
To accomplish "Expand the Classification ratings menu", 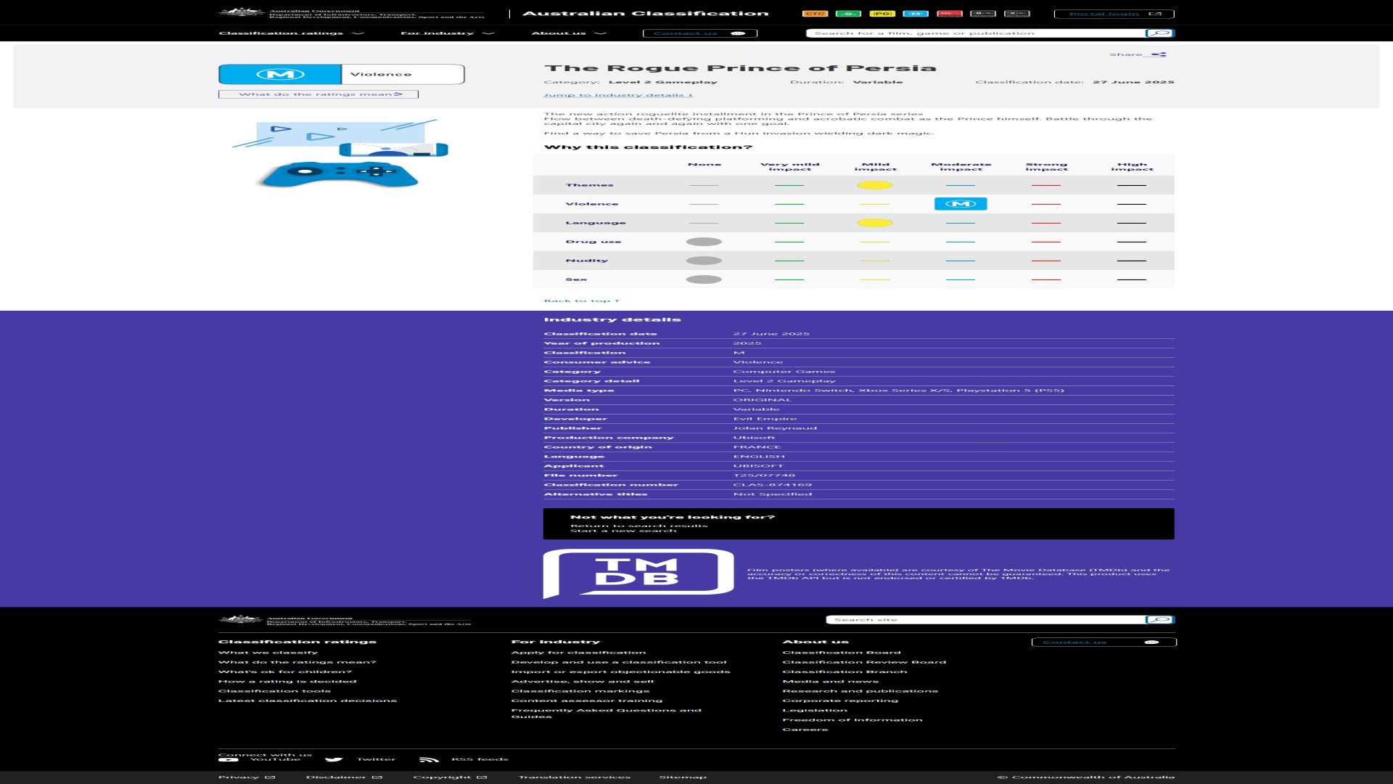I will point(291,33).
